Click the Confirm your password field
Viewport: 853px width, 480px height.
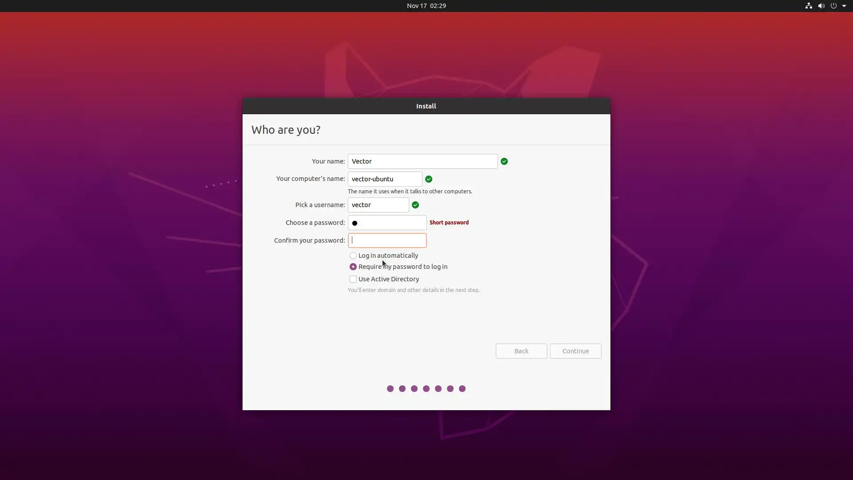[387, 240]
